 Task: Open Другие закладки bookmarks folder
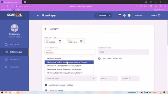coord(160,10)
